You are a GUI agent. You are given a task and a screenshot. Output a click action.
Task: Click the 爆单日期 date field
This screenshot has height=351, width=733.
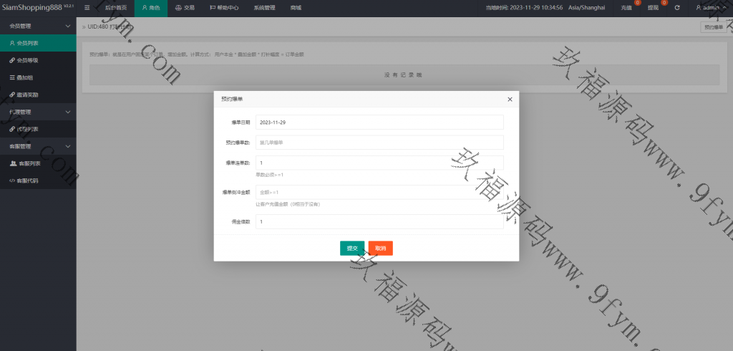click(379, 122)
